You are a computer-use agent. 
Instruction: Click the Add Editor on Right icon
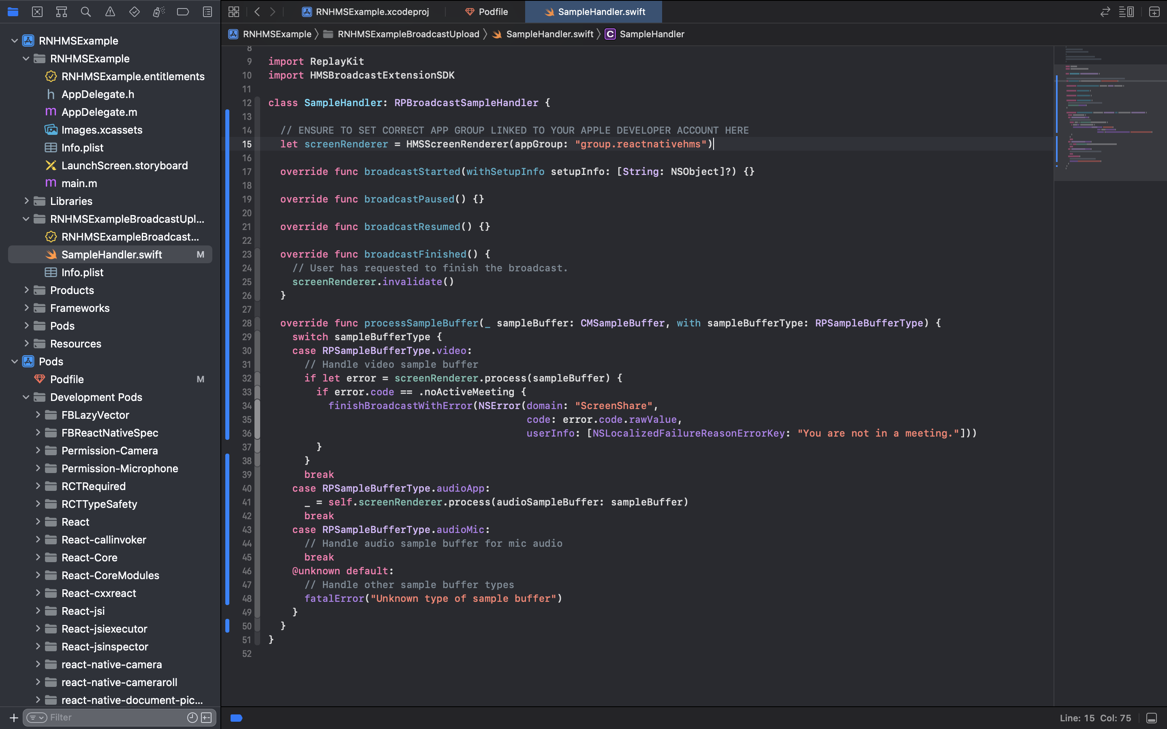[x=1154, y=12]
